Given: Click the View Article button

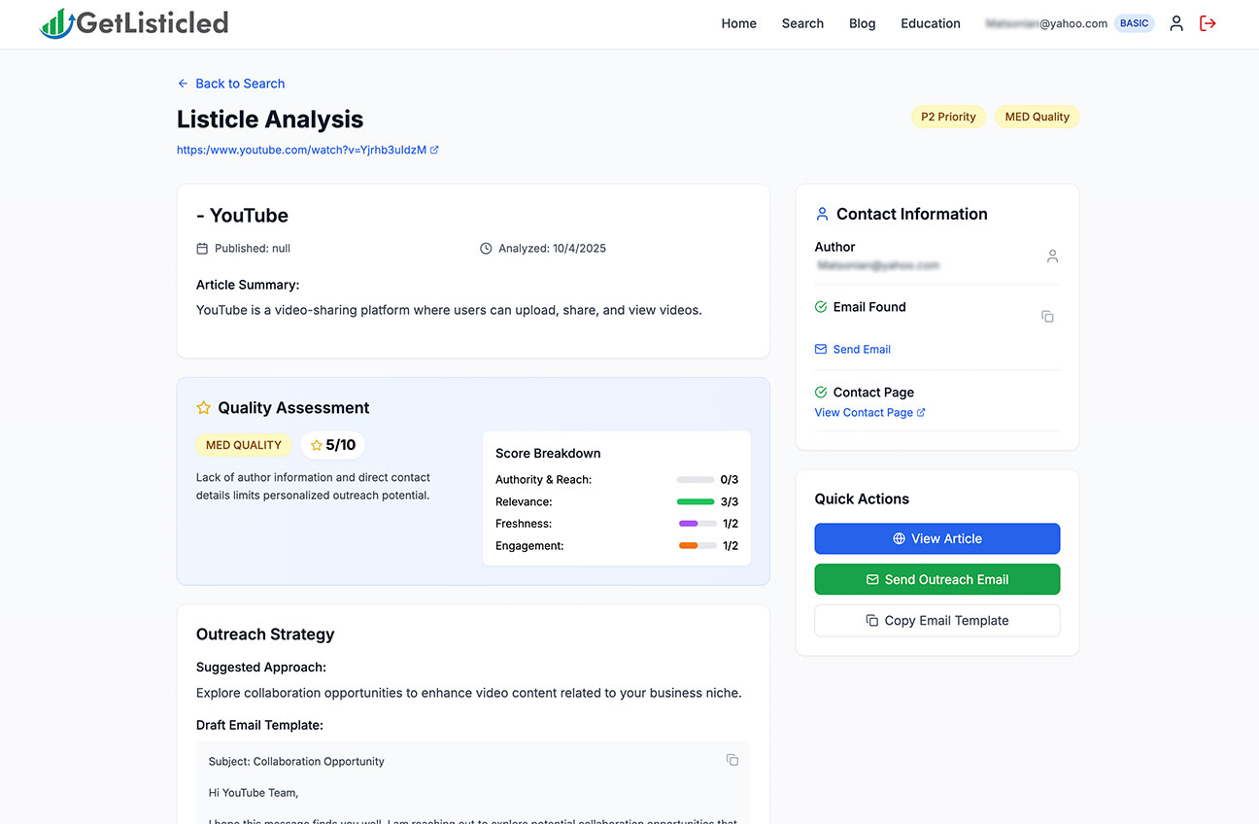Looking at the screenshot, I should pyautogui.click(x=936, y=538).
